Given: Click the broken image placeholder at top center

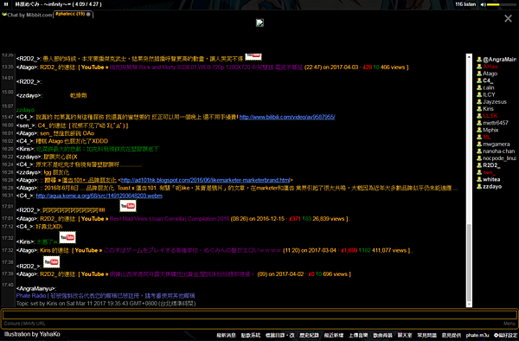Looking at the screenshot, I should (259, 23).
